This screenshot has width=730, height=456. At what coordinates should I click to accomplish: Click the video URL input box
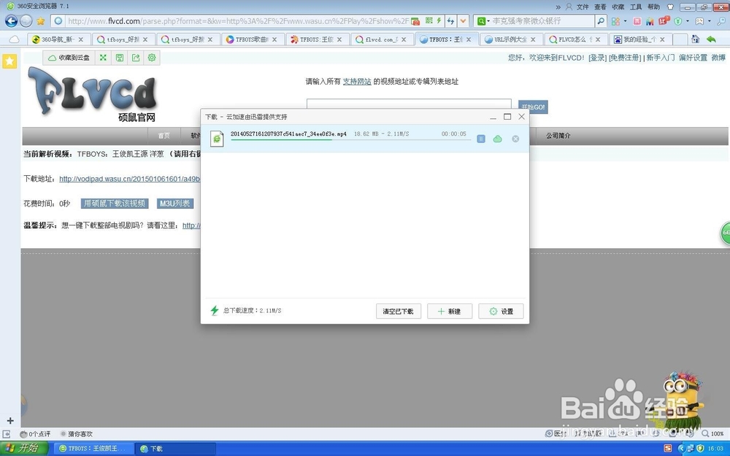(409, 104)
